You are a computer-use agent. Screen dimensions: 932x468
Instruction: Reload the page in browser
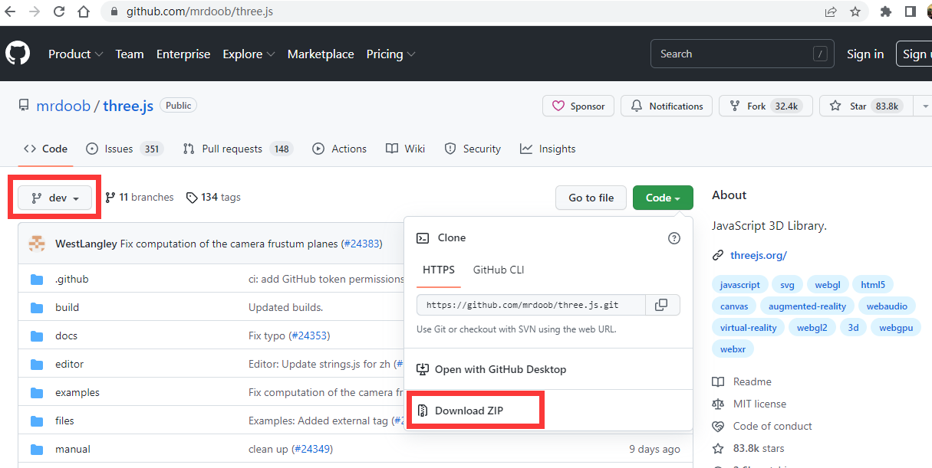[58, 11]
